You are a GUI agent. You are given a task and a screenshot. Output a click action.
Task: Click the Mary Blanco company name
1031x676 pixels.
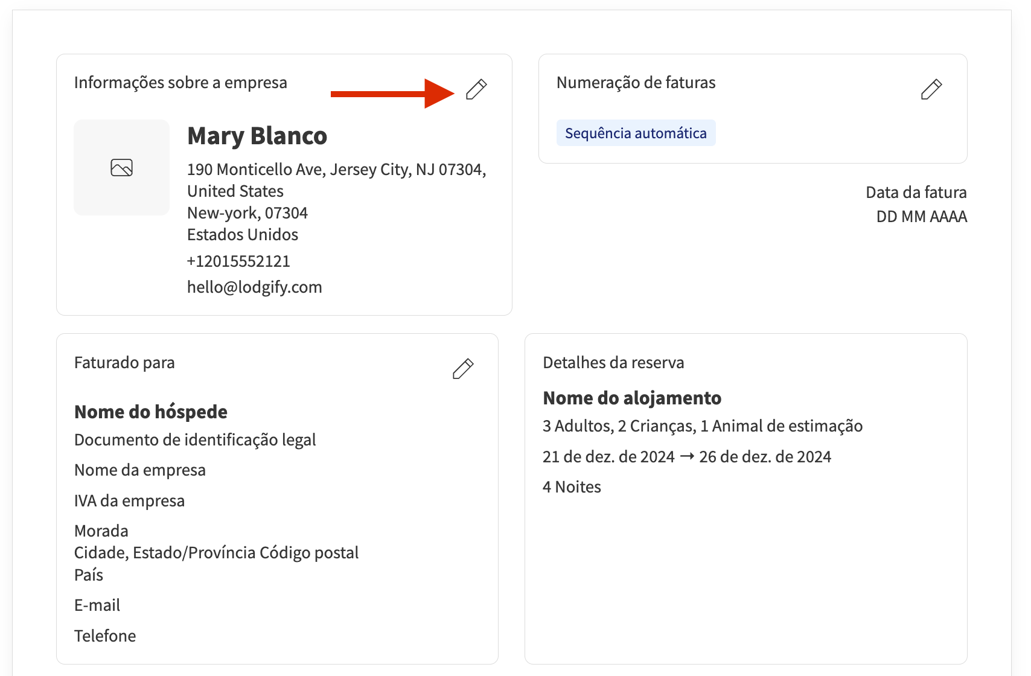click(x=257, y=136)
